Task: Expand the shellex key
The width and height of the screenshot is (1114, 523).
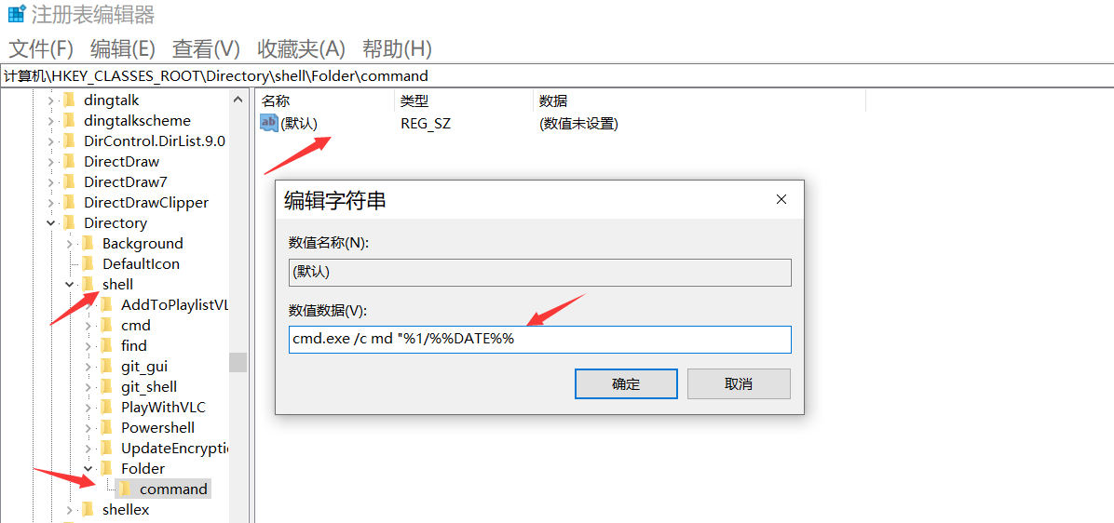Action: pyautogui.click(x=70, y=510)
